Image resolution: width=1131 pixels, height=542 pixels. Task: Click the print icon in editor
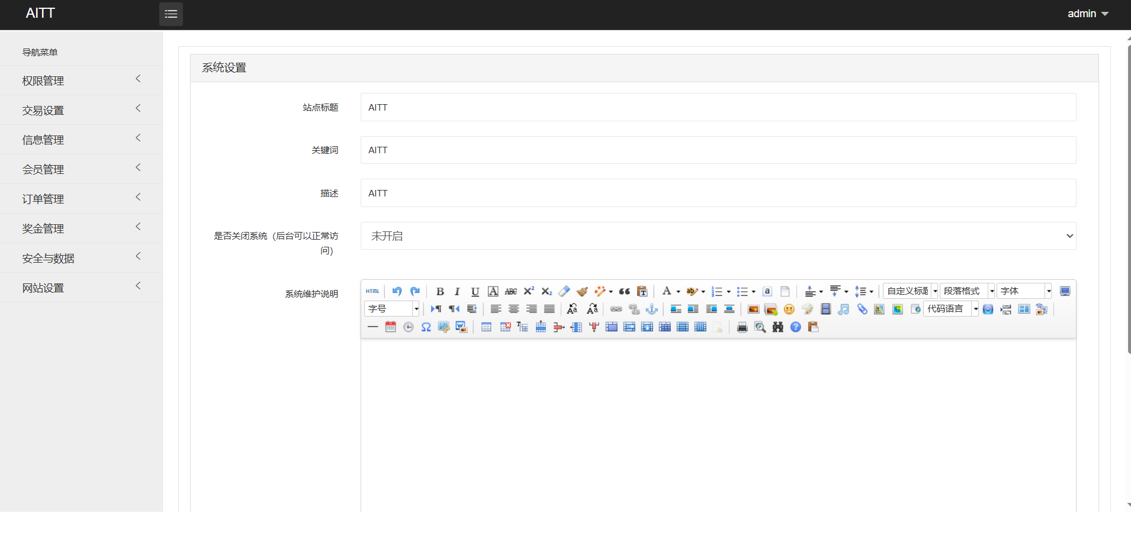[x=742, y=327]
